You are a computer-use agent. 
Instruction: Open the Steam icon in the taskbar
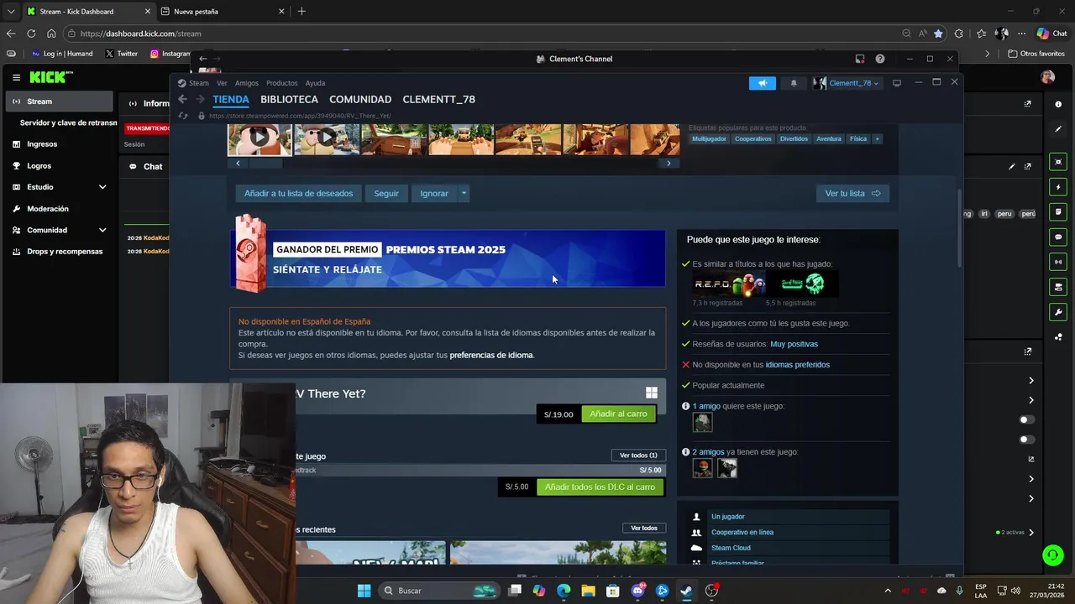tap(686, 591)
